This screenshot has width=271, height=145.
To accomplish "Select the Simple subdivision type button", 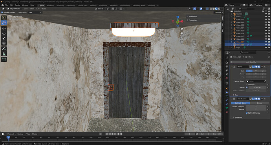I will point(259,103).
